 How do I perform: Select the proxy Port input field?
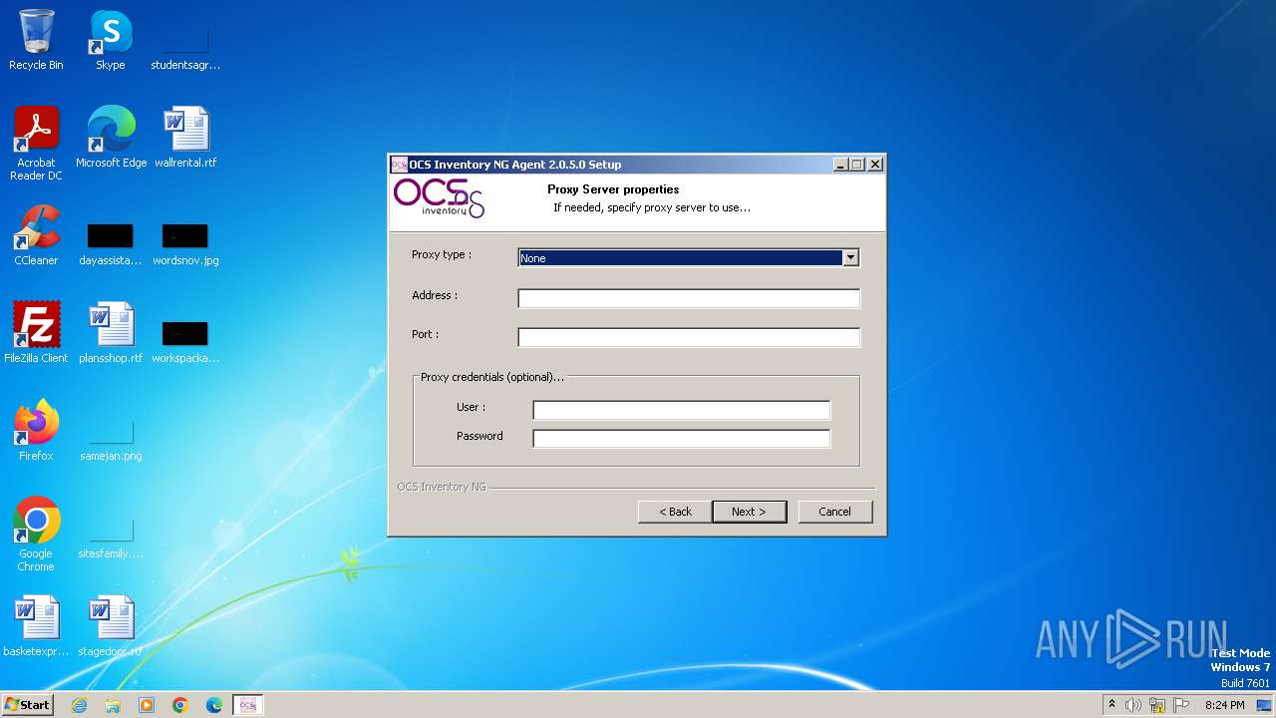pos(689,337)
